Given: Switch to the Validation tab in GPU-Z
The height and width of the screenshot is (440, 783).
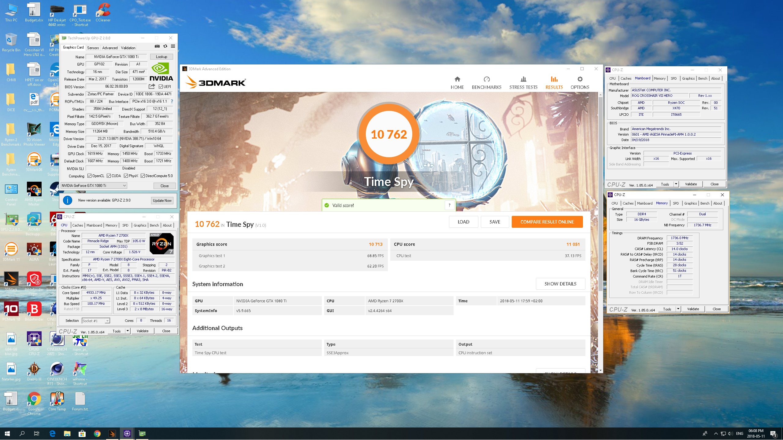Looking at the screenshot, I should (x=128, y=48).
